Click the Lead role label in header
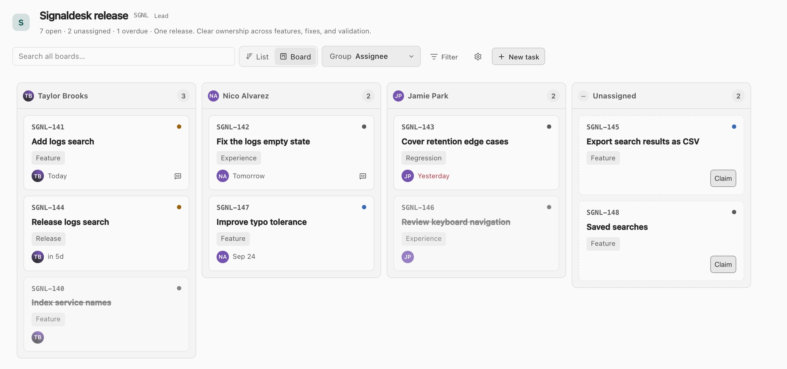 click(161, 16)
